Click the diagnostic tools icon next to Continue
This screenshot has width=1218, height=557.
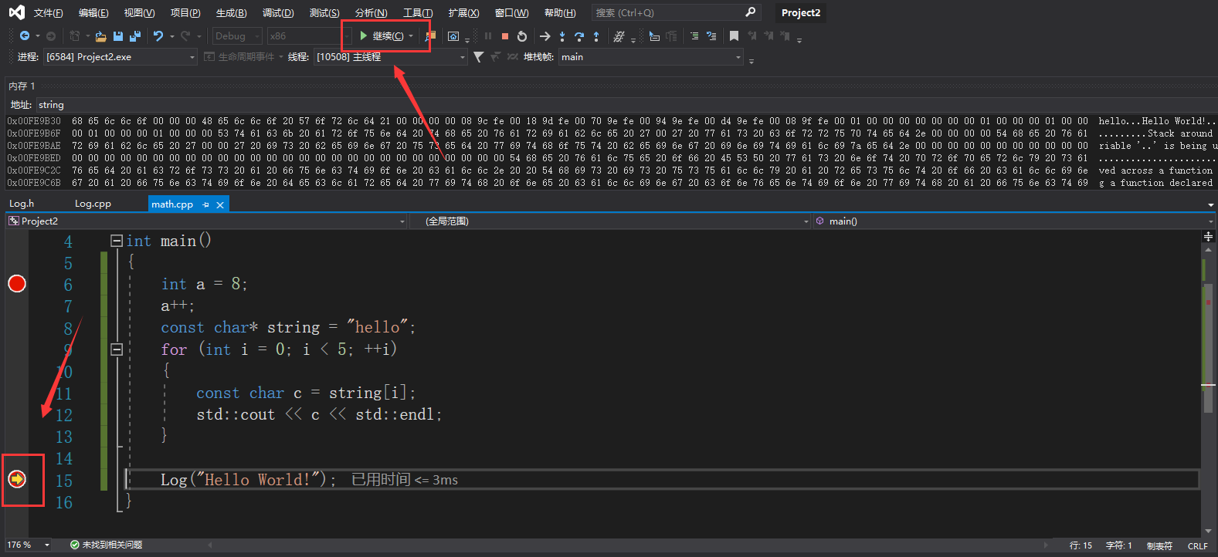tap(430, 36)
